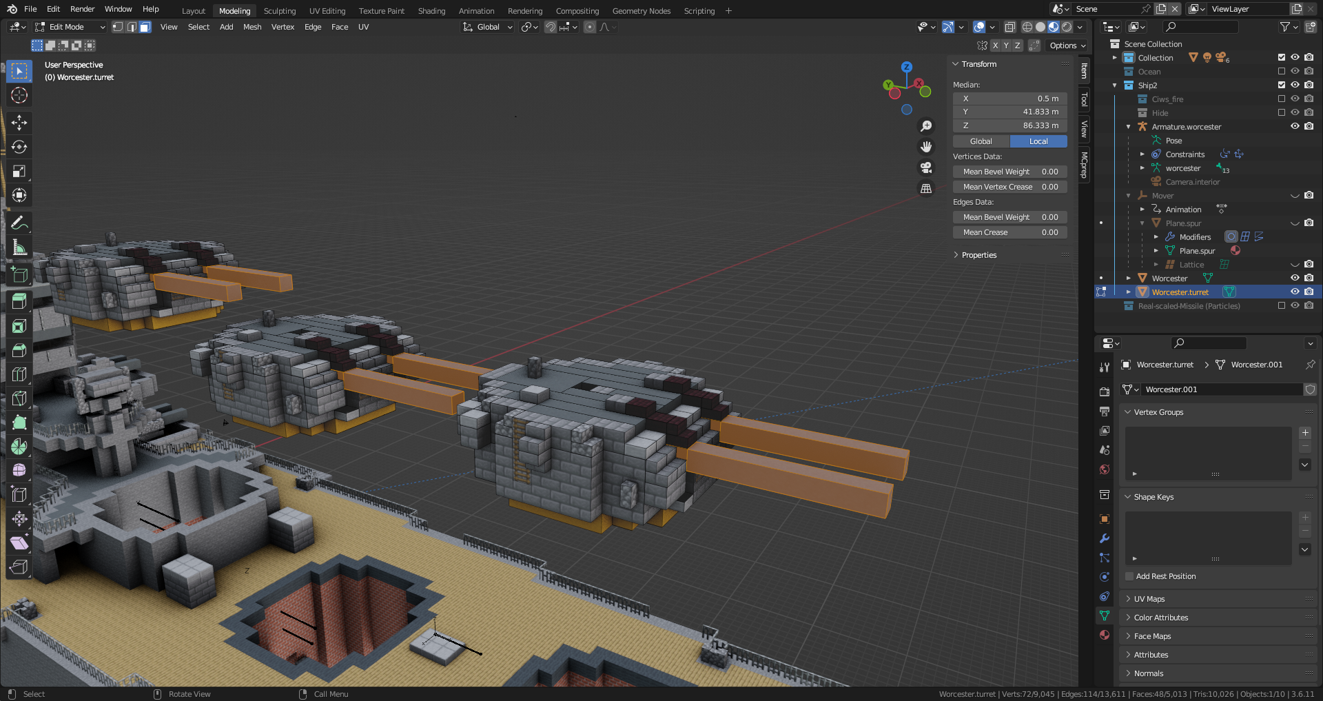Switch to the Sculpting workspace tab
This screenshot has width=1323, height=701.
280,11
